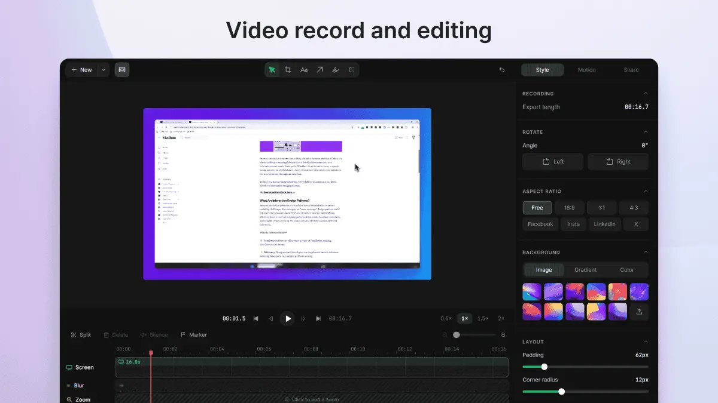
Task: Select the Aa text tool
Action: (304, 70)
